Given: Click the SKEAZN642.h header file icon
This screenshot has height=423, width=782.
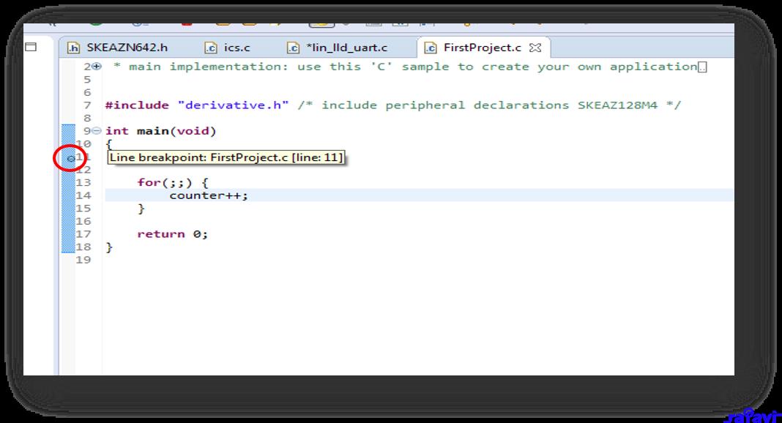Looking at the screenshot, I should 73,48.
